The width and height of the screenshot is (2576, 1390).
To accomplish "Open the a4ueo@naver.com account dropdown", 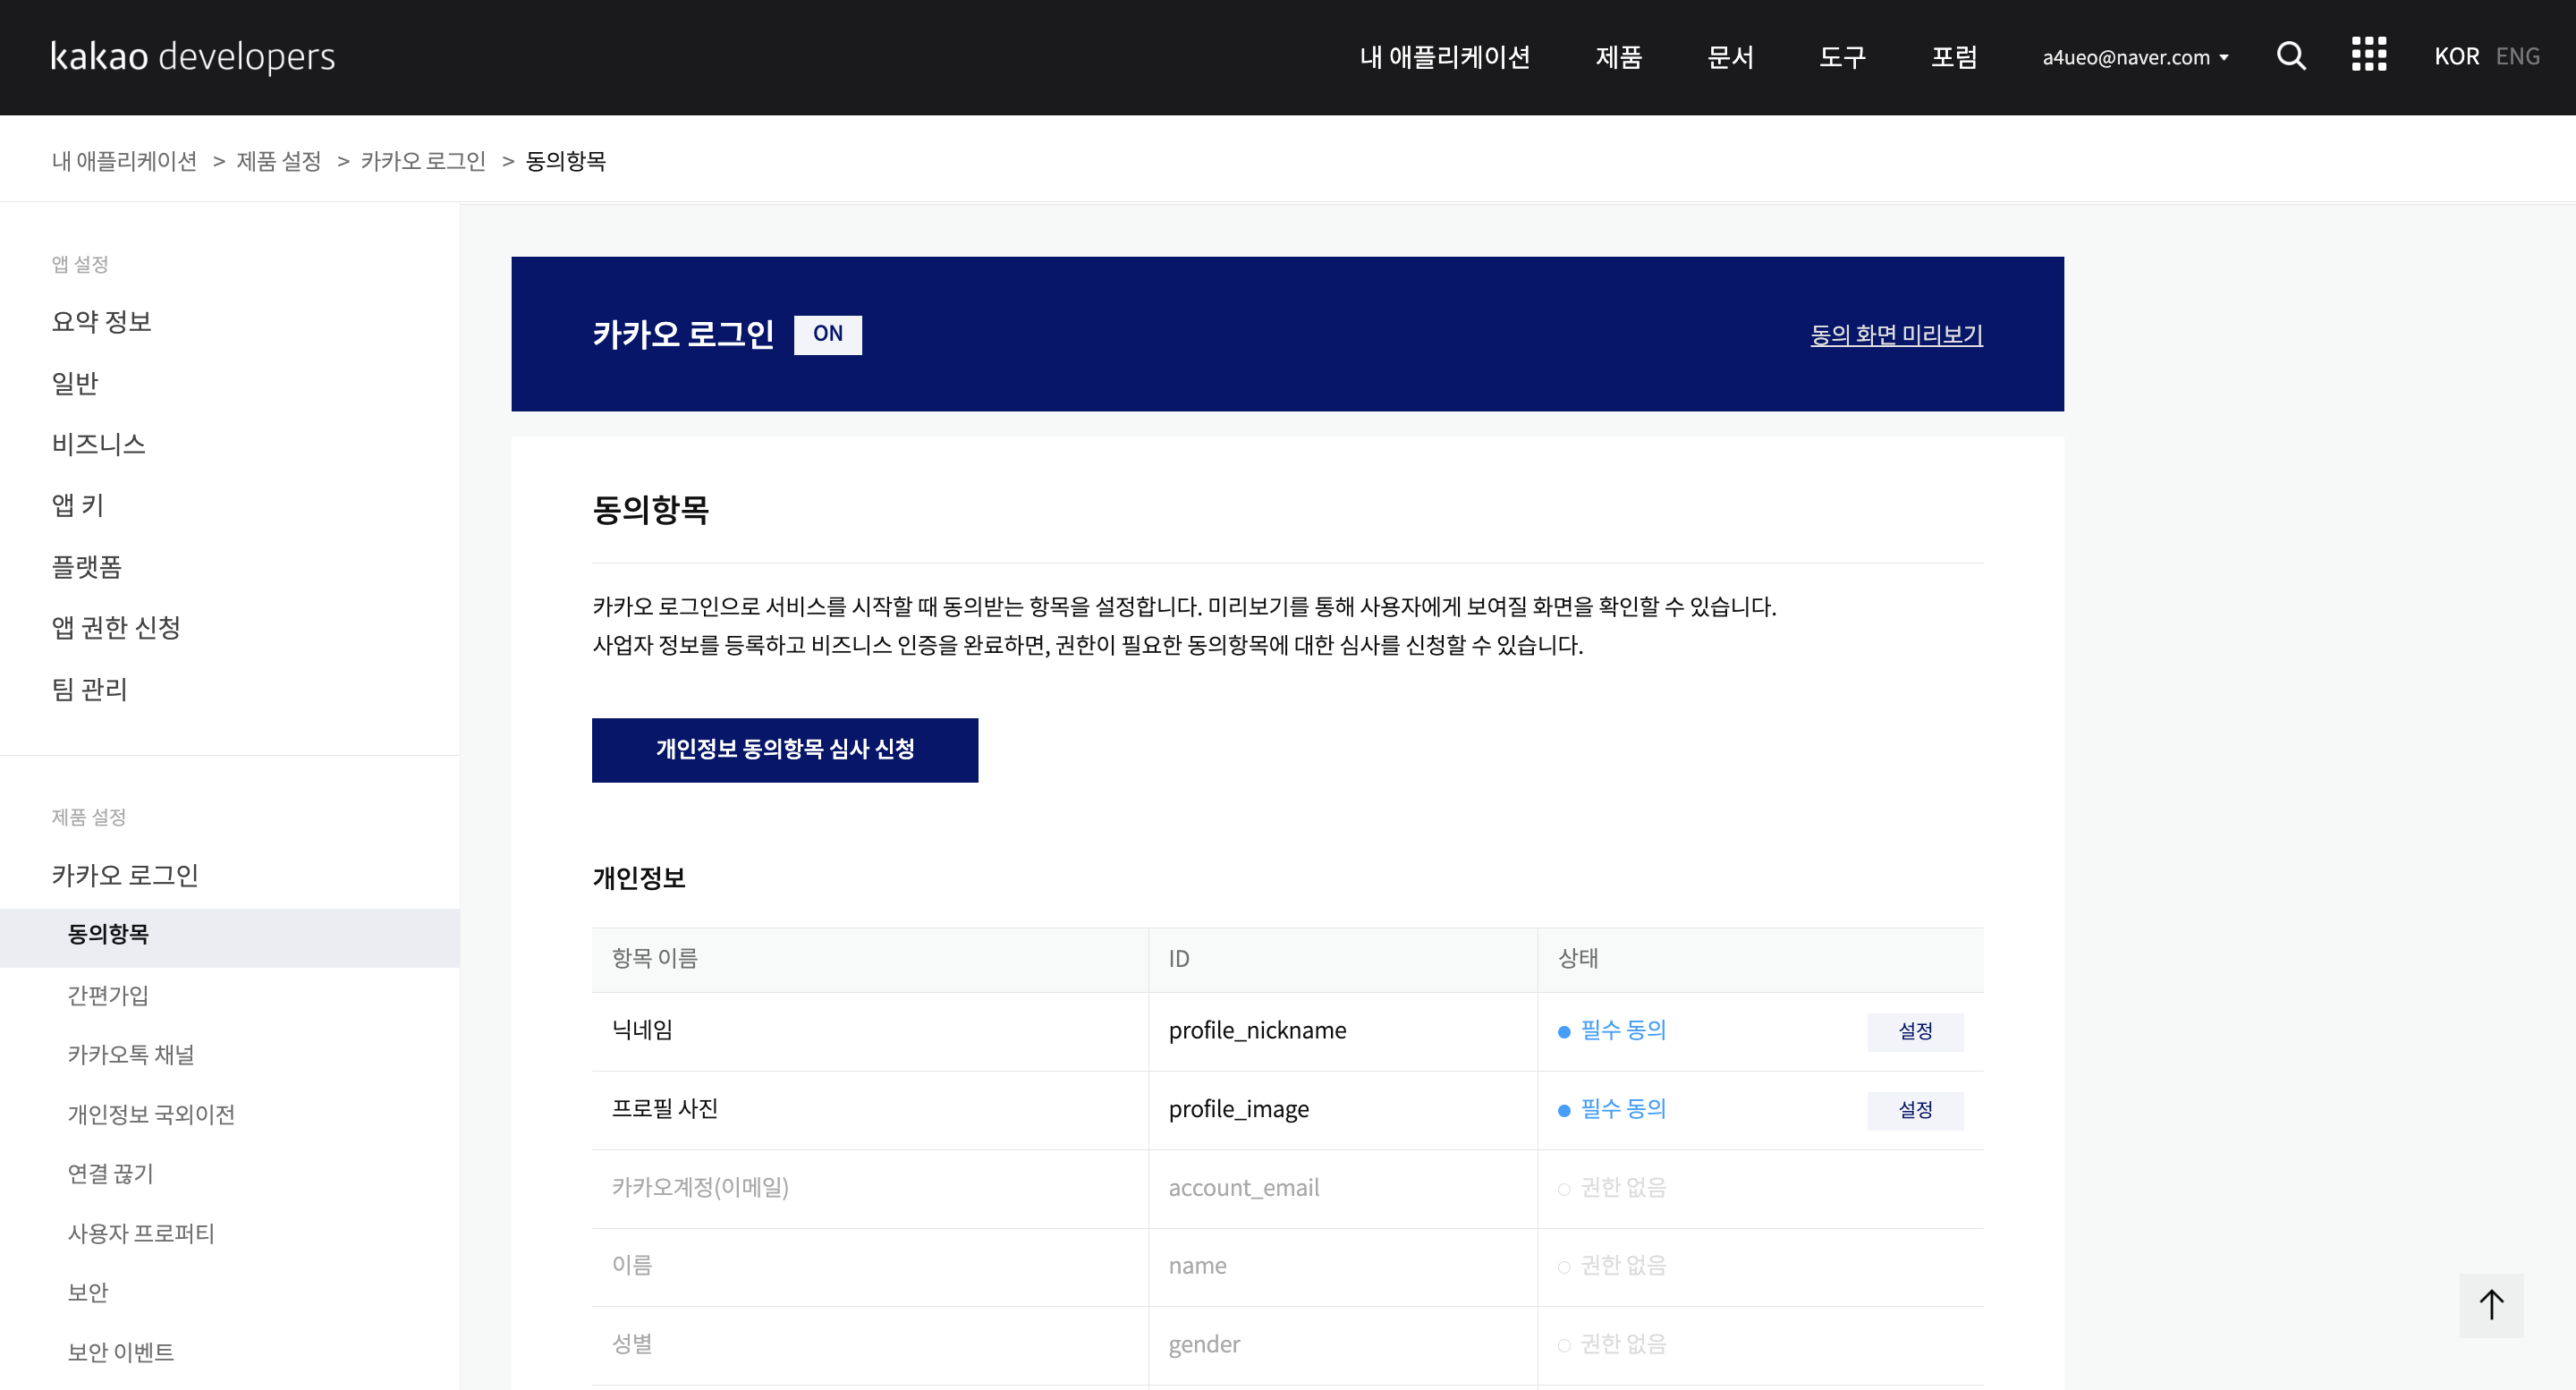I will [x=2135, y=57].
